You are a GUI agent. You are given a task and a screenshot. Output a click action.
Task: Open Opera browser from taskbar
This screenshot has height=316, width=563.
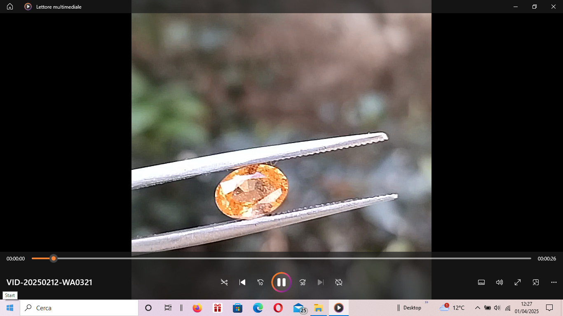[278, 308]
